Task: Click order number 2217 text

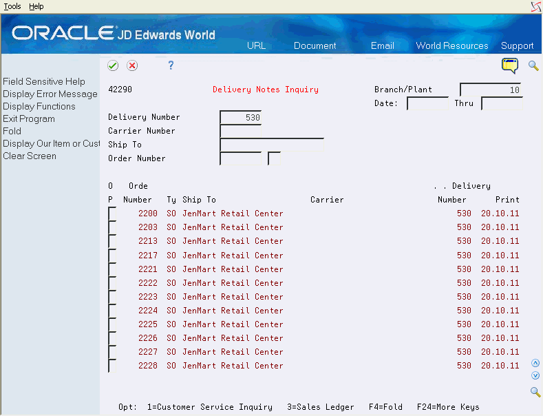Action: point(148,256)
